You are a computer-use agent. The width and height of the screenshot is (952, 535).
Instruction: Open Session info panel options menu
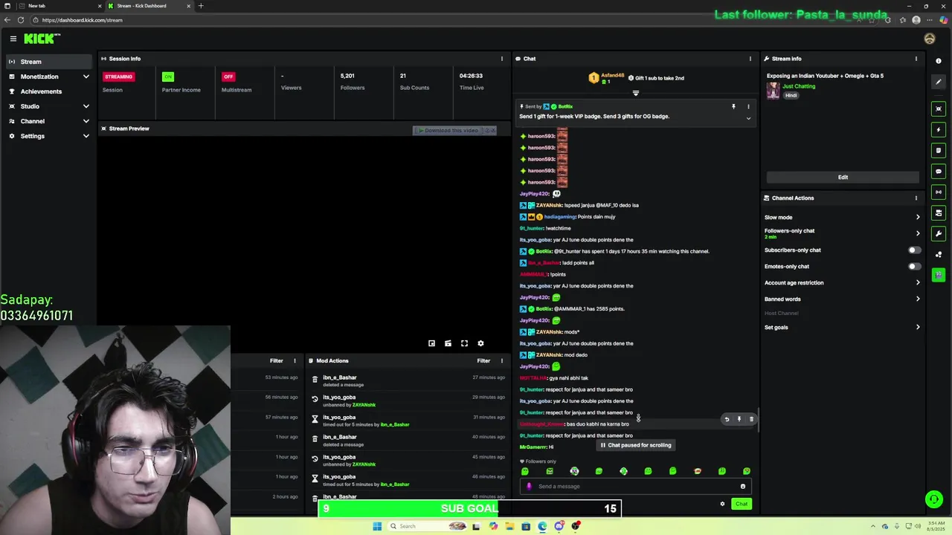(502, 59)
